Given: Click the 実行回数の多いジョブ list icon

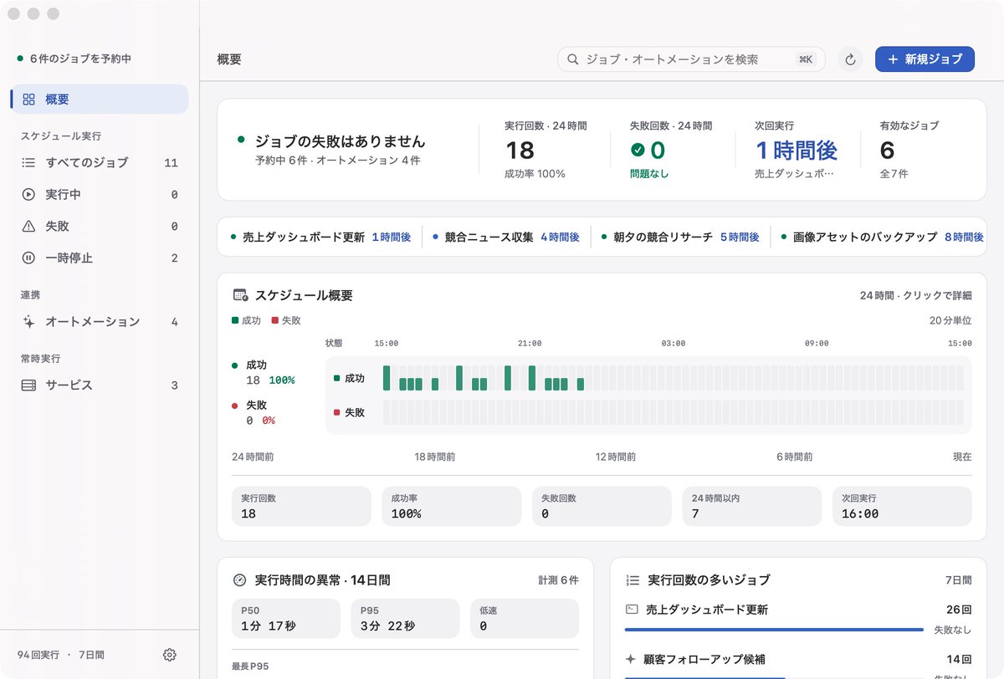Looking at the screenshot, I should (633, 579).
